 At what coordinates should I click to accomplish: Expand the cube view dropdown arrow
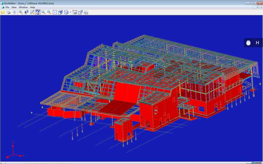pyautogui.click(x=70, y=12)
